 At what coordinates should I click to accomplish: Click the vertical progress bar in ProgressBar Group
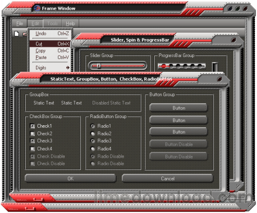pos(215,67)
